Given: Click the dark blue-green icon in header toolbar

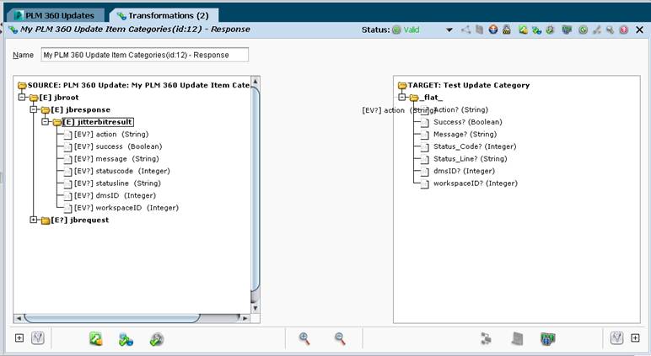Looking at the screenshot, I should click(x=567, y=29).
